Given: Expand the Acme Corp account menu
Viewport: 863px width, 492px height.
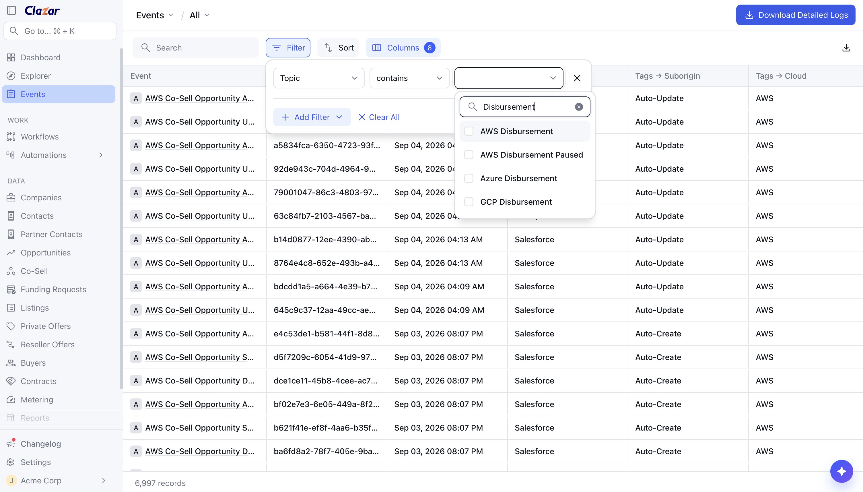Looking at the screenshot, I should pyautogui.click(x=104, y=480).
